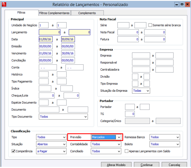Click the Empresa end field
Screen dimensions: 191x168
[164, 56]
